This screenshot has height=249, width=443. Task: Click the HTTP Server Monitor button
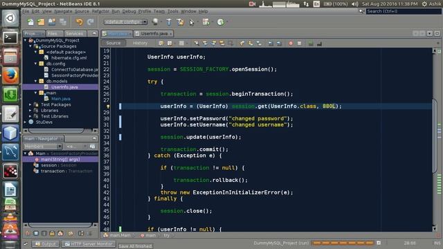(89, 244)
